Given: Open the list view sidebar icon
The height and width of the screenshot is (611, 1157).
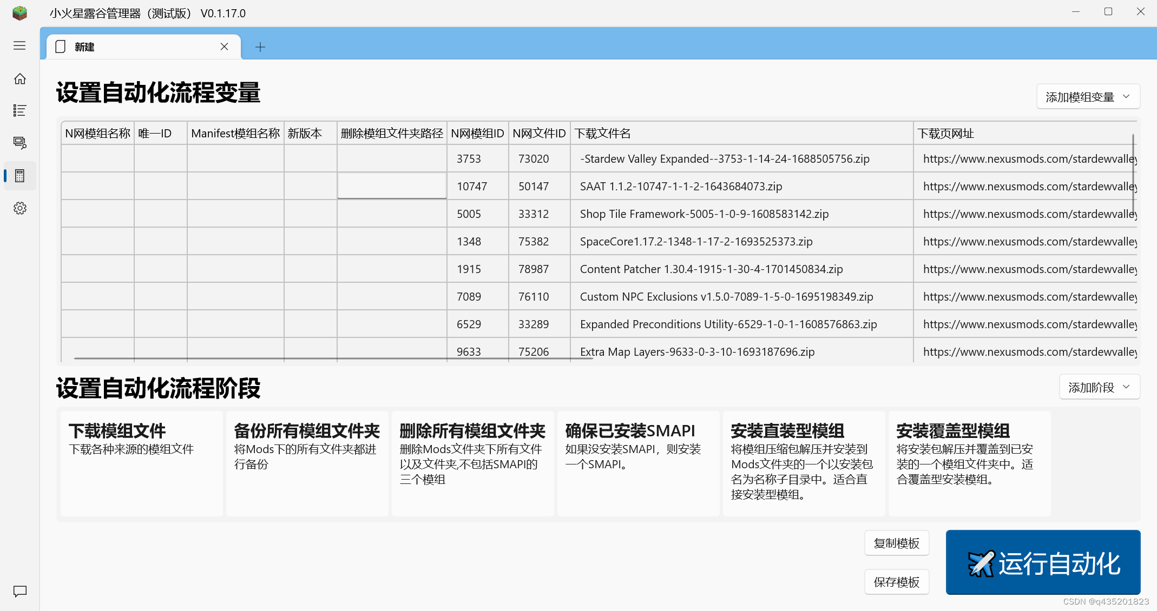Looking at the screenshot, I should pos(20,111).
